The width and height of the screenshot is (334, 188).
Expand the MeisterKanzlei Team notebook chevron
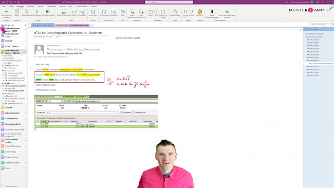pyautogui.click(x=26, y=35)
